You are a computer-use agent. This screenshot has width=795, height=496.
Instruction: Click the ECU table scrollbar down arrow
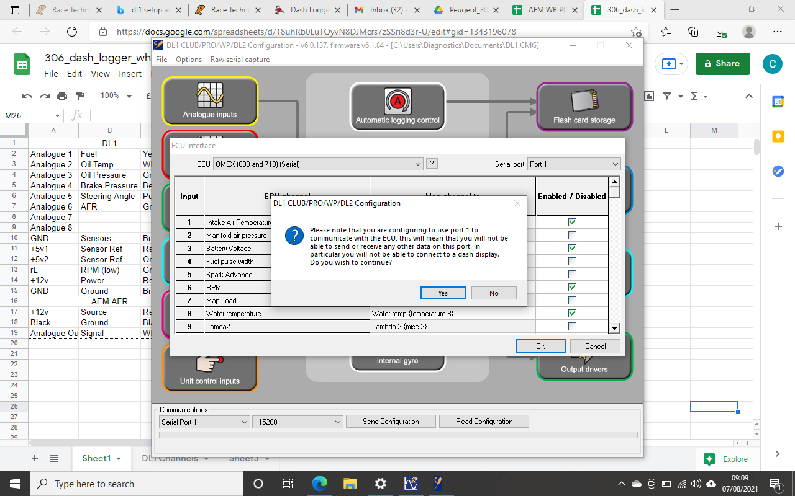tap(614, 328)
